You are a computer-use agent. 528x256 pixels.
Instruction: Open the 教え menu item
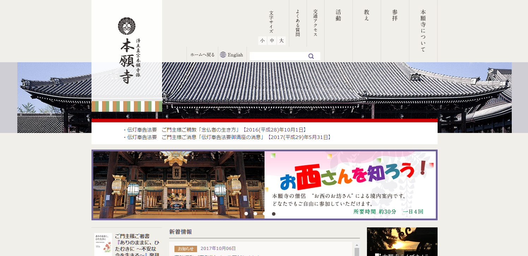click(367, 16)
